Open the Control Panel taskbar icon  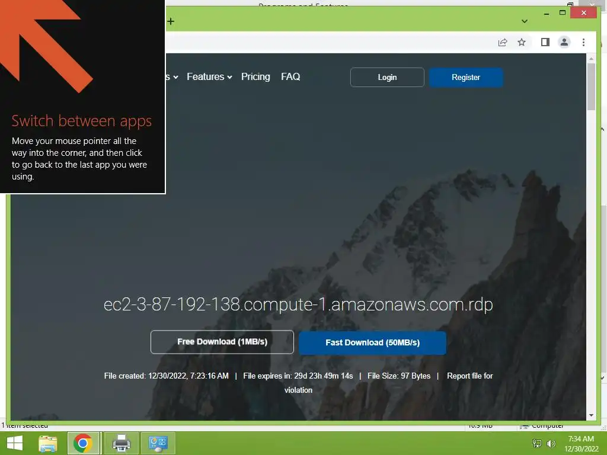(158, 443)
